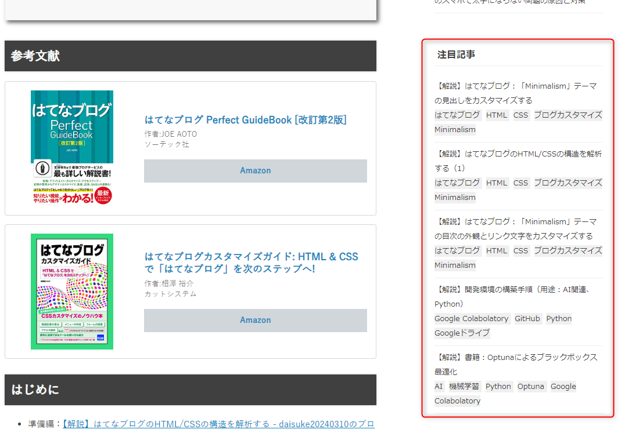Viewport: 625px width, 433px height.
Task: Select the 注目記事 sidebar heading
Action: pyautogui.click(x=456, y=54)
